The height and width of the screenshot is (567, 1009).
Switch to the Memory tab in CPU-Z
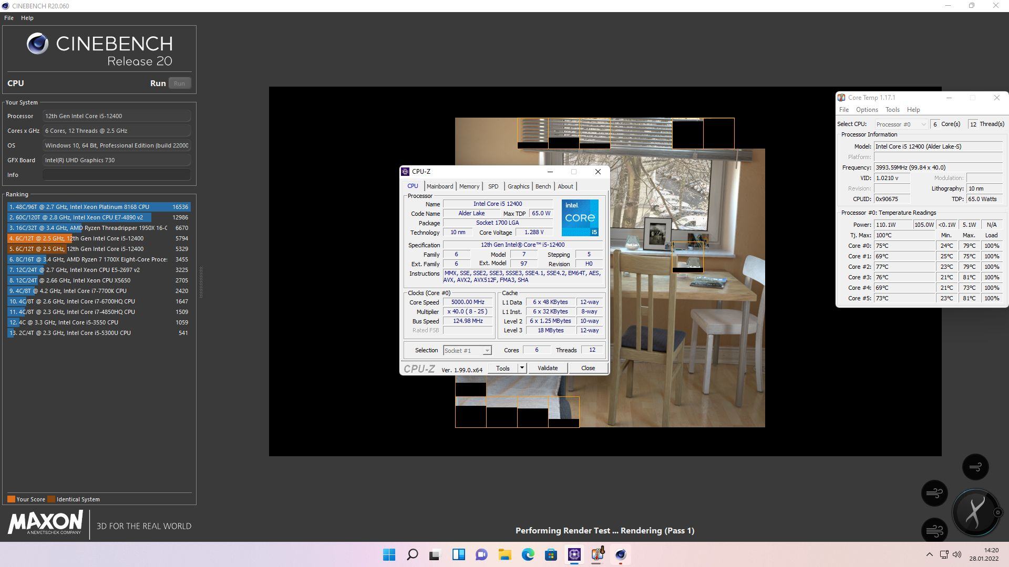click(x=469, y=186)
